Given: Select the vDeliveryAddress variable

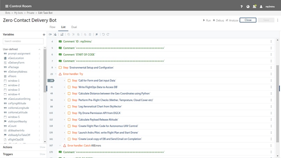Looking at the screenshot, I should coord(17,72).
